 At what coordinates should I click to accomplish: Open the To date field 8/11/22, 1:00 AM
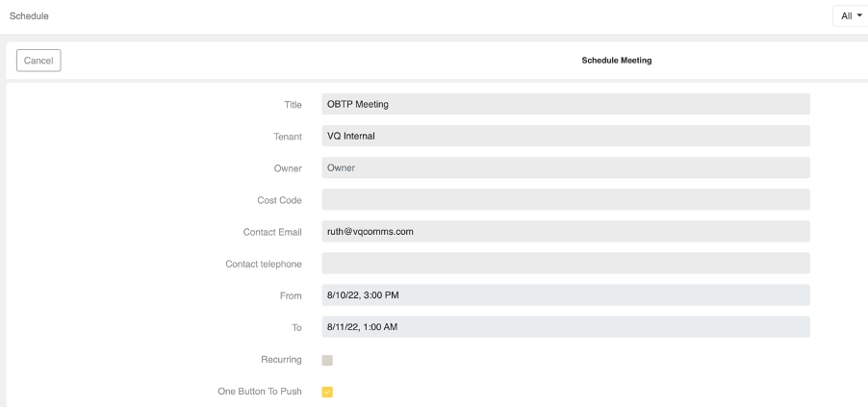(566, 326)
